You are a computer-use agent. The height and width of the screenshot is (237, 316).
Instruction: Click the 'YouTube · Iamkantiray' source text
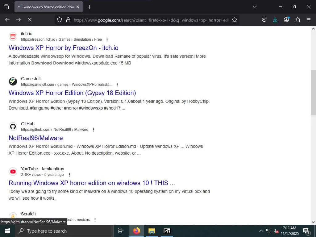tap(43, 169)
